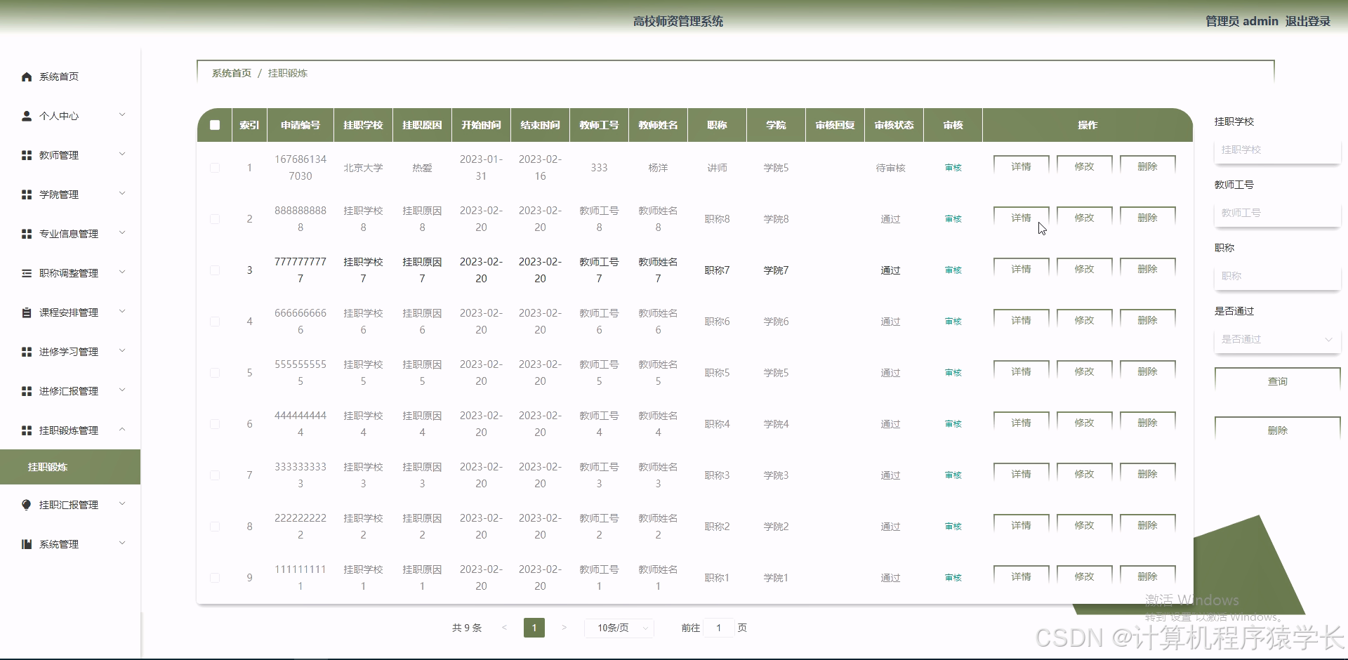Check the checkbox for row 7777777777
The height and width of the screenshot is (660, 1348).
[x=215, y=270]
